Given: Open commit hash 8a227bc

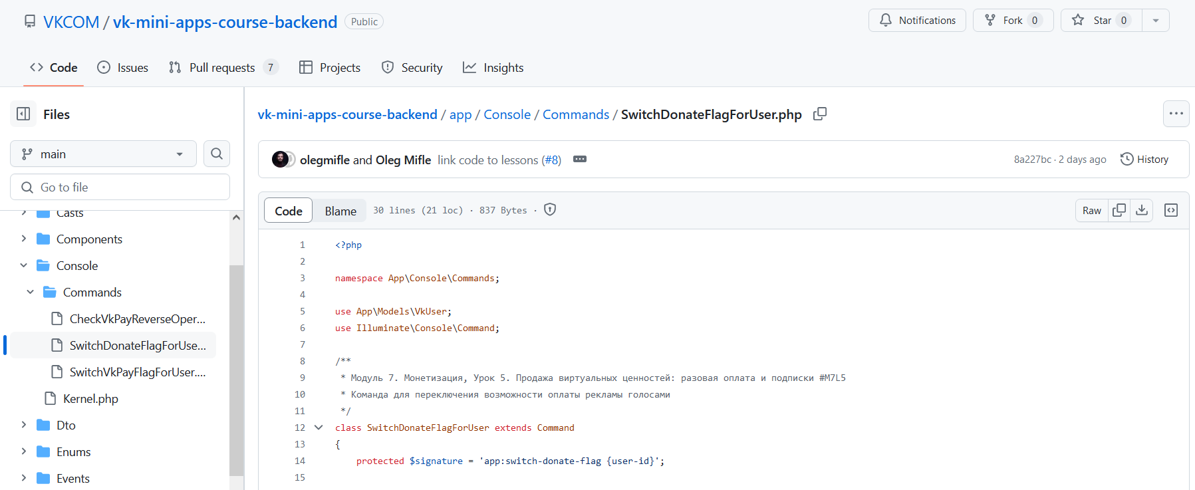Looking at the screenshot, I should coord(1033,160).
